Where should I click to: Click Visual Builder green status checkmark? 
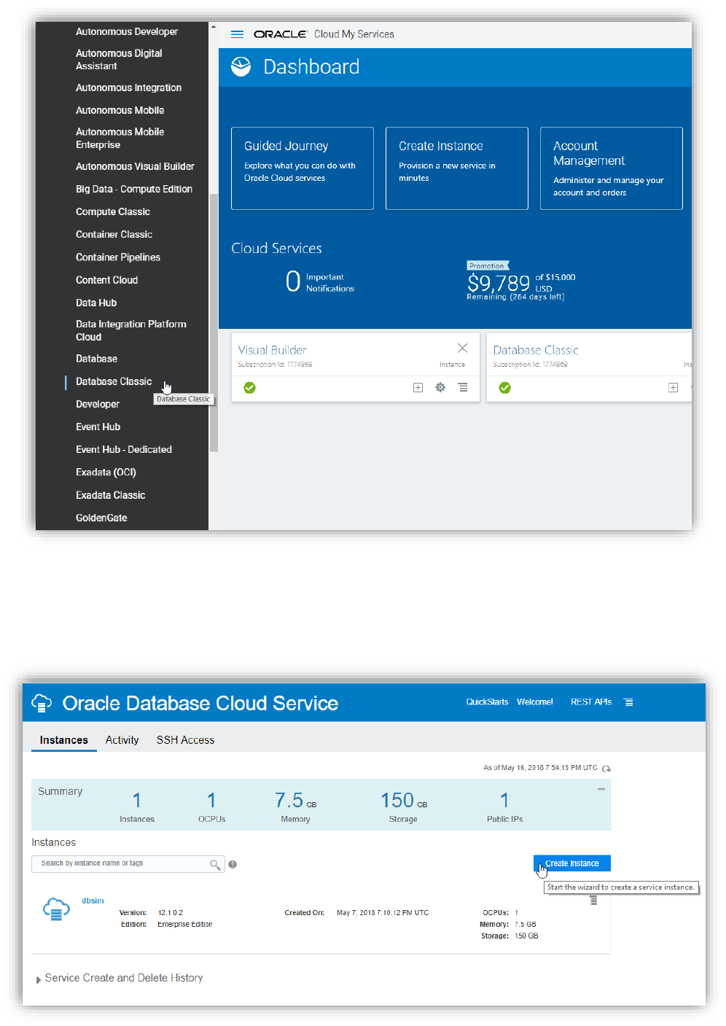pos(249,387)
